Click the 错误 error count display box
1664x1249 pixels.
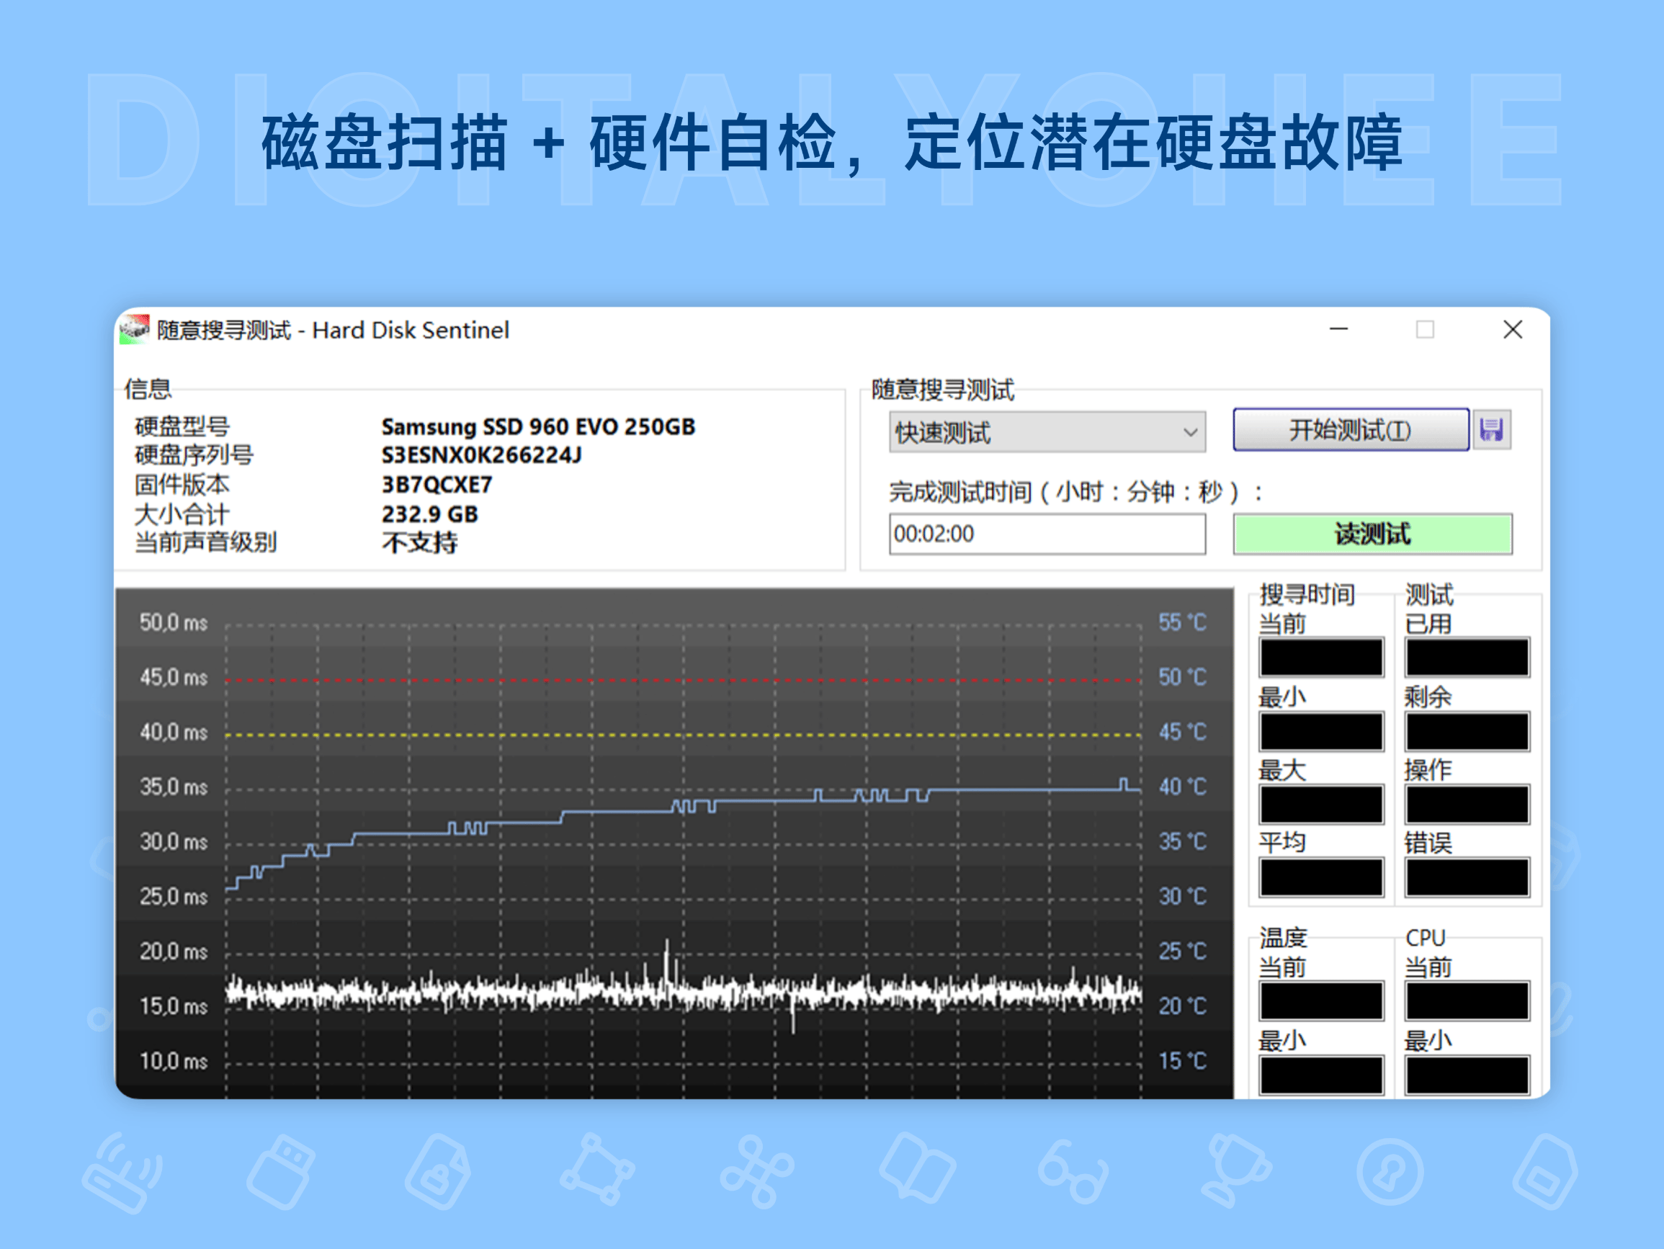click(1467, 877)
